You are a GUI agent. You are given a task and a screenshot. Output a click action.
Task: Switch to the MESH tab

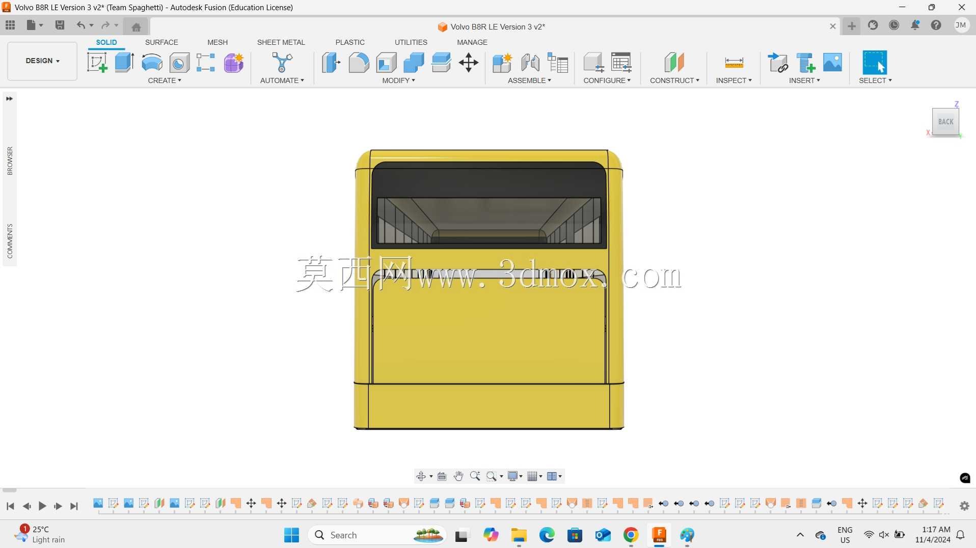pyautogui.click(x=218, y=42)
